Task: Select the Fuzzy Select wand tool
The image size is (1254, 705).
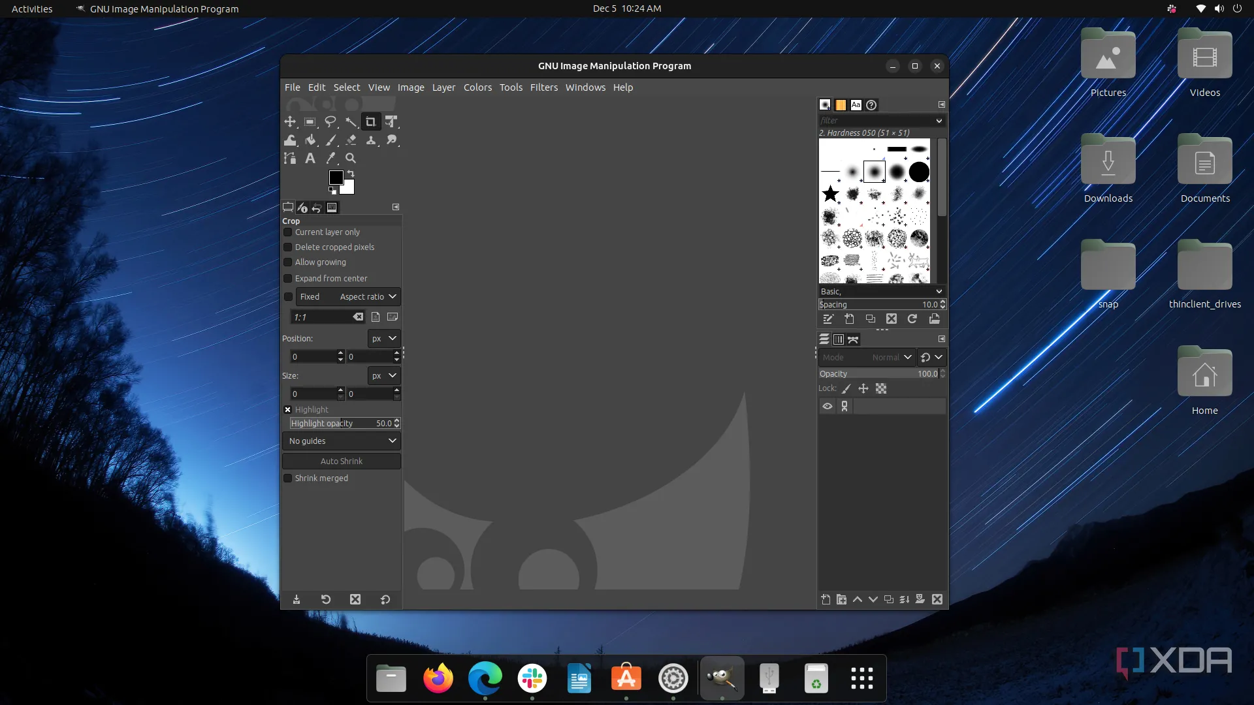Action: click(x=351, y=122)
